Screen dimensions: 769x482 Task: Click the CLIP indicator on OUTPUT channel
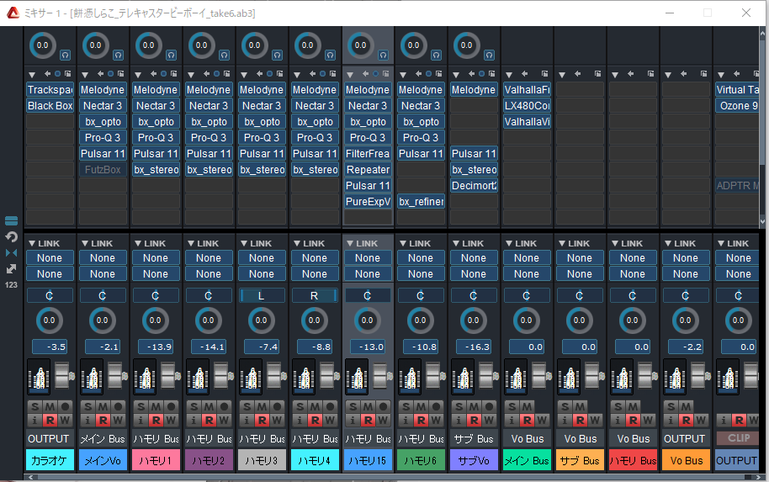click(x=738, y=438)
